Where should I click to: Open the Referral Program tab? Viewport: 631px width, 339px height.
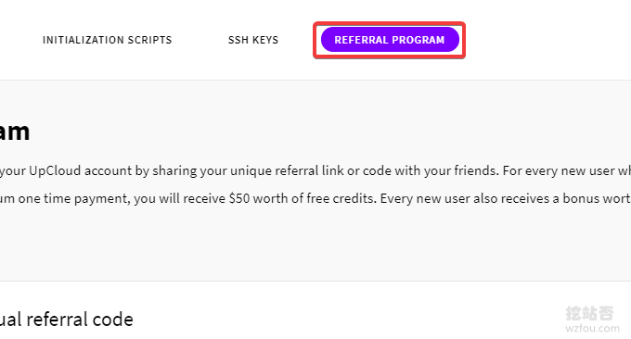pos(390,40)
